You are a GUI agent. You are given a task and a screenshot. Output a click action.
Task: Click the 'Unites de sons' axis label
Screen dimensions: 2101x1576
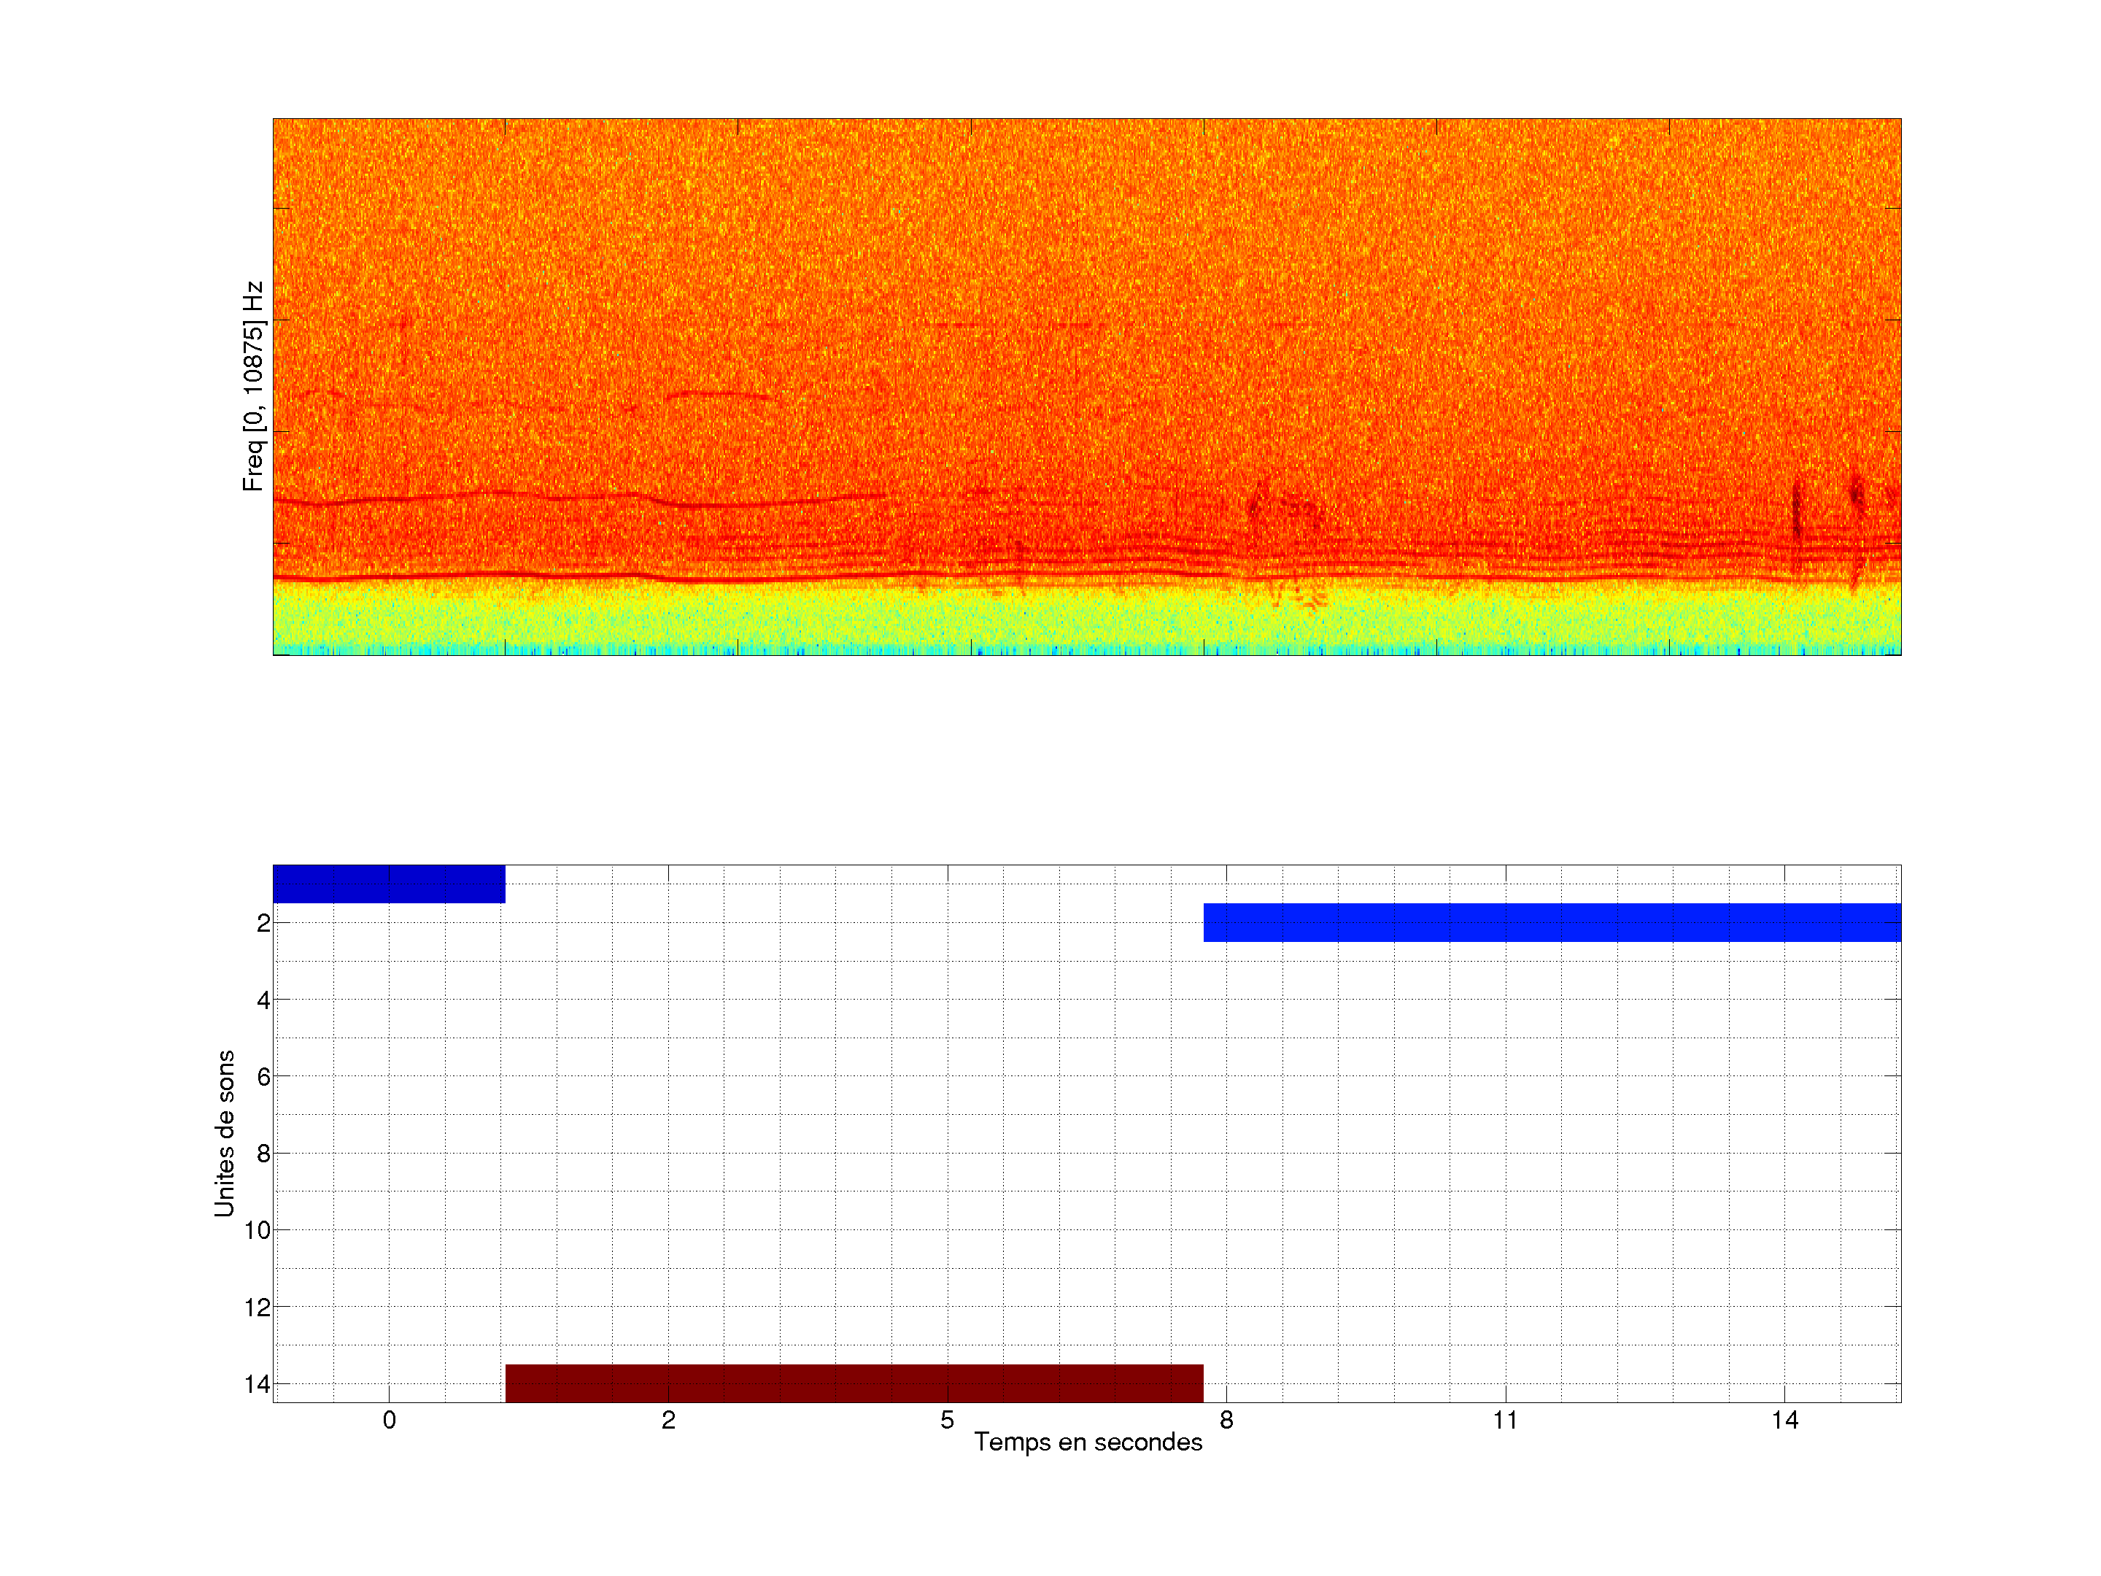coord(224,1133)
